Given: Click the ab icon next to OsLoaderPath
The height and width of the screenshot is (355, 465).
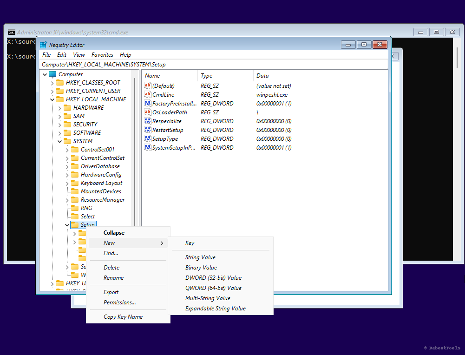Looking at the screenshot, I should coord(147,112).
